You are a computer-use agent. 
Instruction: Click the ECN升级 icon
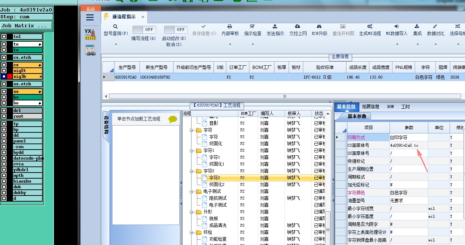319,27
